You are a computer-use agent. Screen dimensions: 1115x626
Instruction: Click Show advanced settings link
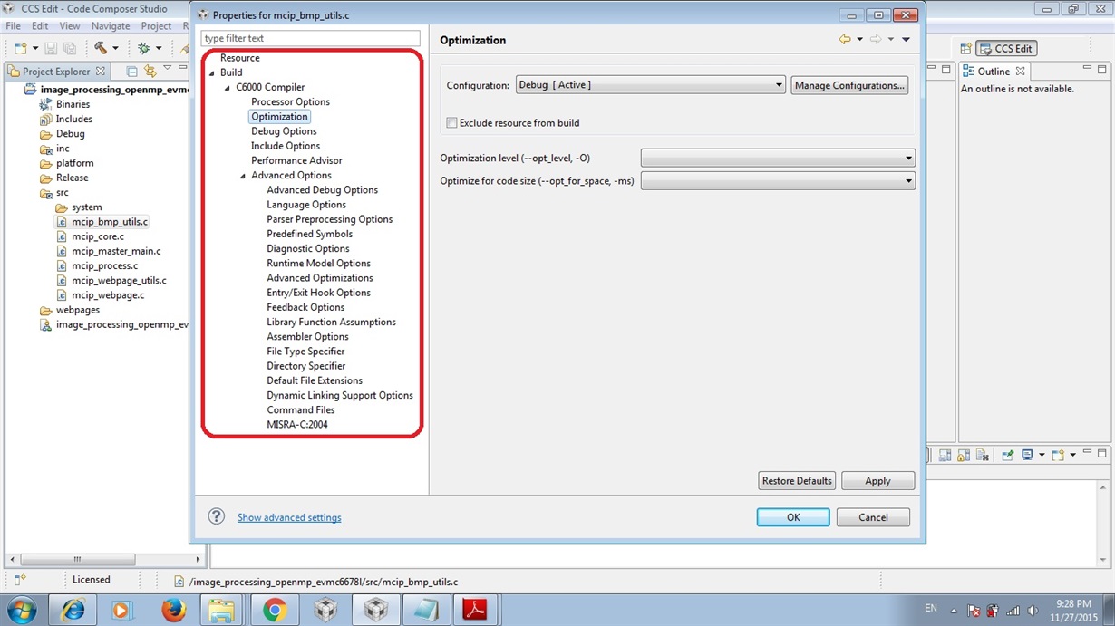289,517
